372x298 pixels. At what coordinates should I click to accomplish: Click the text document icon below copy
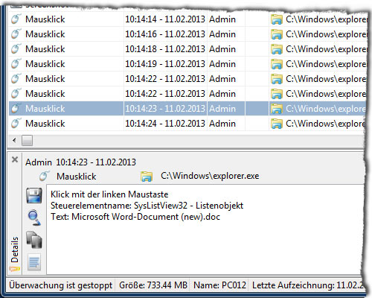point(34,262)
